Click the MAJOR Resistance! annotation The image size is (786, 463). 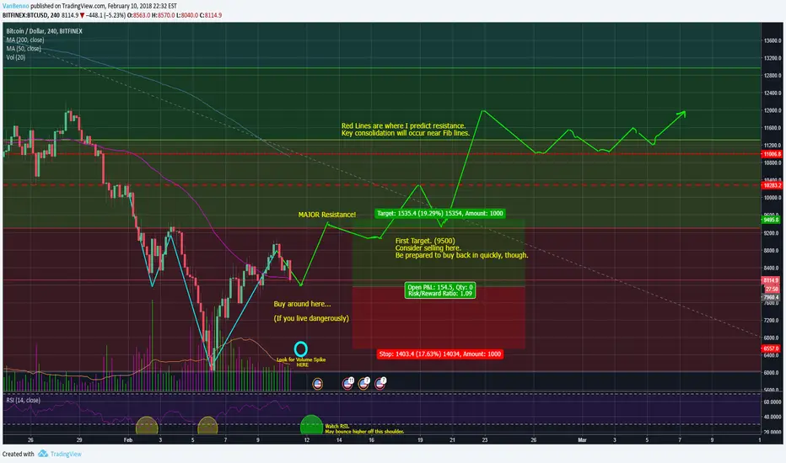click(327, 215)
